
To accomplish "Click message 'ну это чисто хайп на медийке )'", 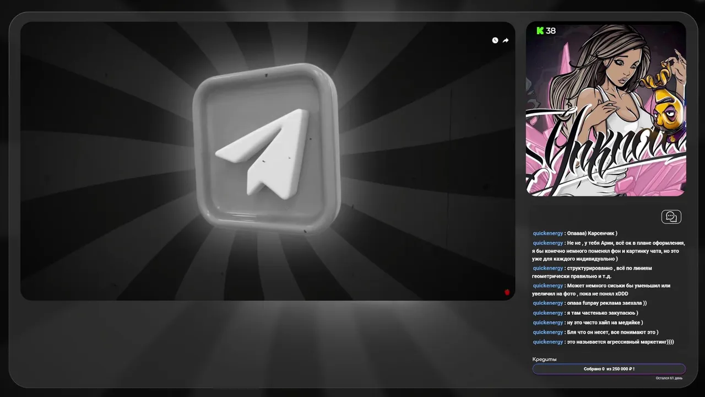I will click(x=605, y=322).
